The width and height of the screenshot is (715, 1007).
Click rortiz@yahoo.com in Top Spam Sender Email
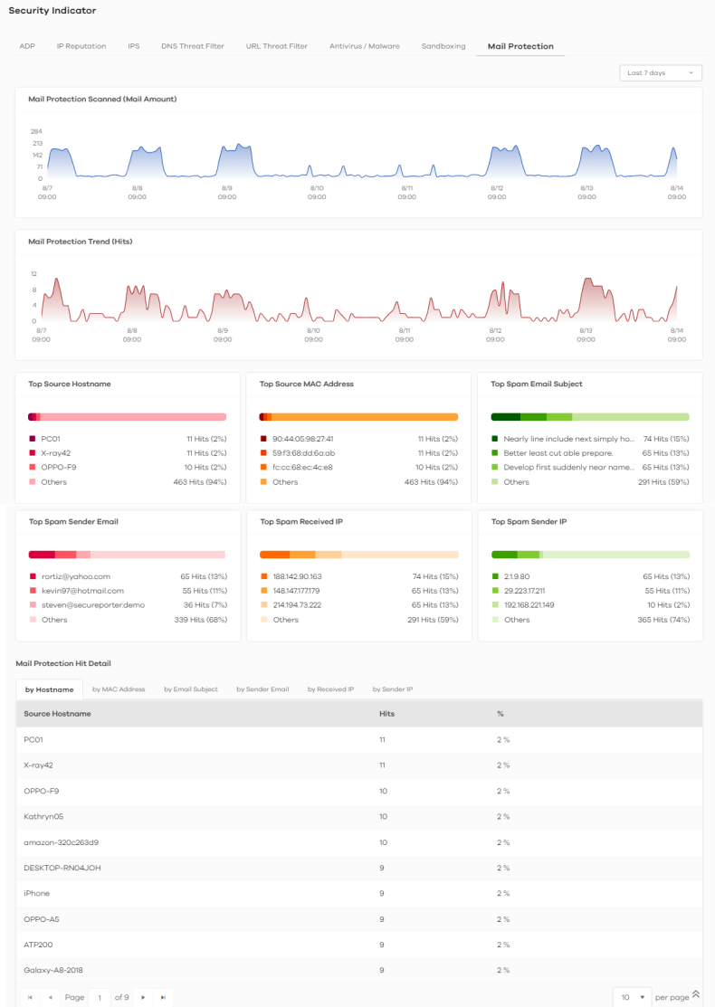[75, 576]
